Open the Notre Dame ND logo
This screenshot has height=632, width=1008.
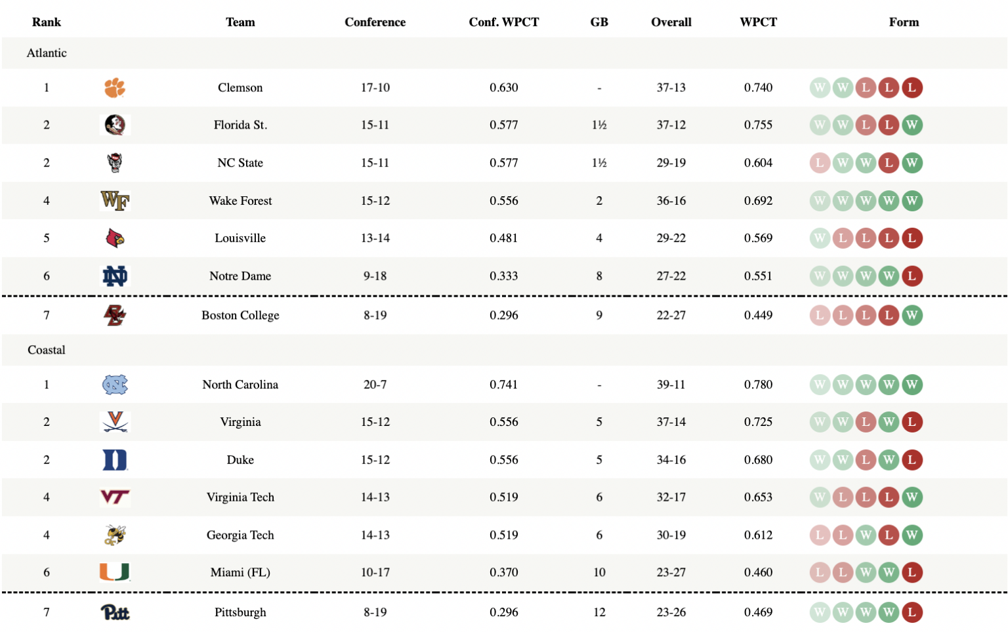[x=115, y=276]
